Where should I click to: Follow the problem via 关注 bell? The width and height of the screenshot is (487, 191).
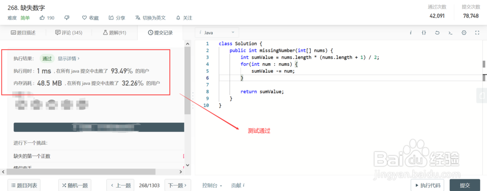[184, 18]
